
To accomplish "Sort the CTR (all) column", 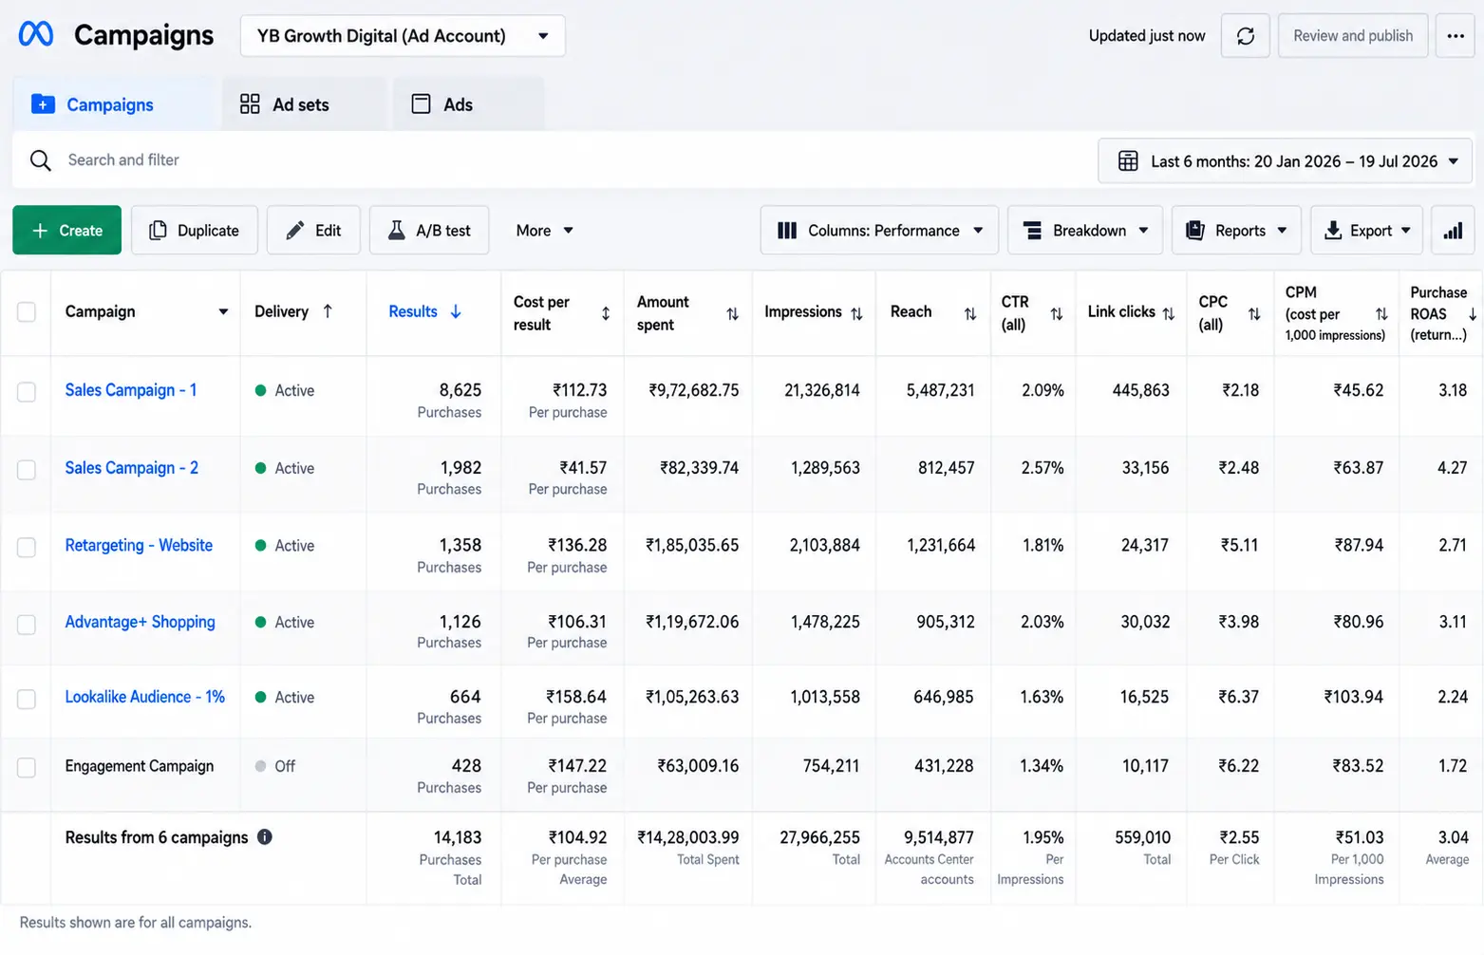I will tap(1056, 313).
